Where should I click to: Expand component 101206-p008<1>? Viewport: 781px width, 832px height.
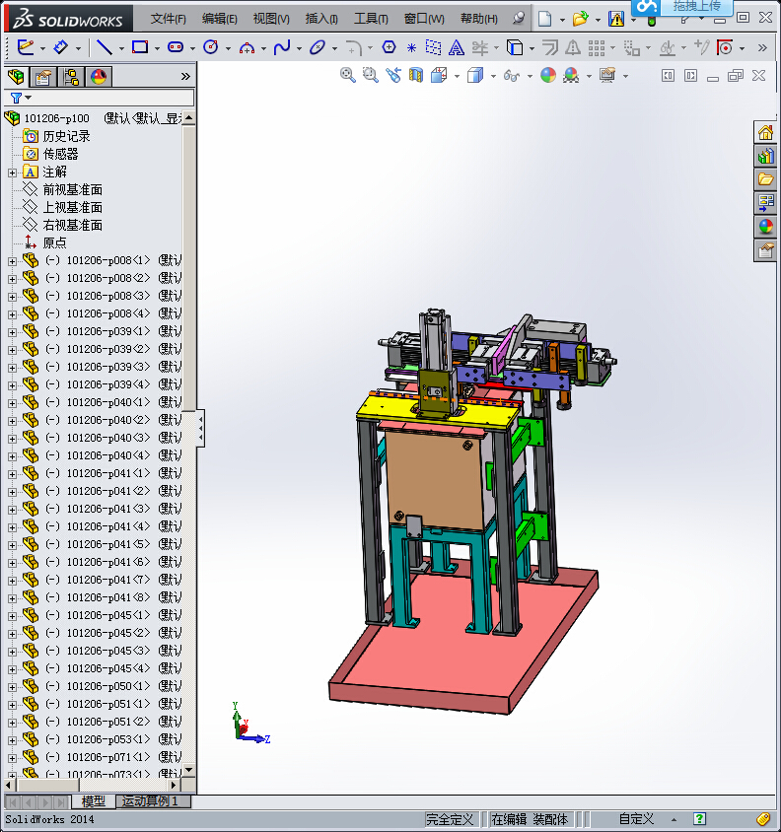click(12, 261)
